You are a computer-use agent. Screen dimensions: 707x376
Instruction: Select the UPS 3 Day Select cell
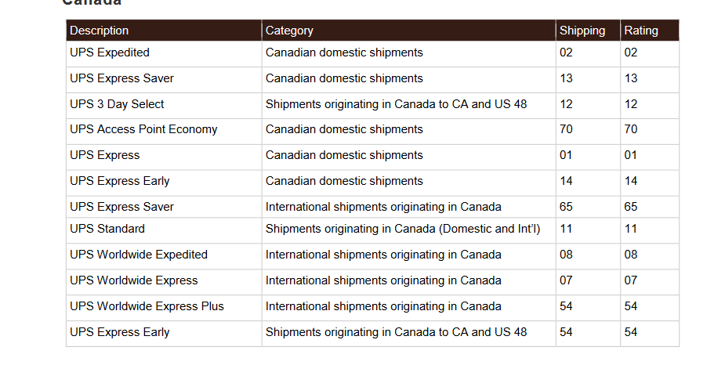point(164,106)
